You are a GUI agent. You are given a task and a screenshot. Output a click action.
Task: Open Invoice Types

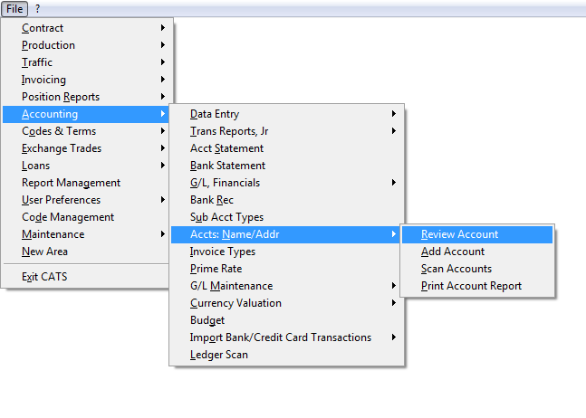click(x=286, y=252)
